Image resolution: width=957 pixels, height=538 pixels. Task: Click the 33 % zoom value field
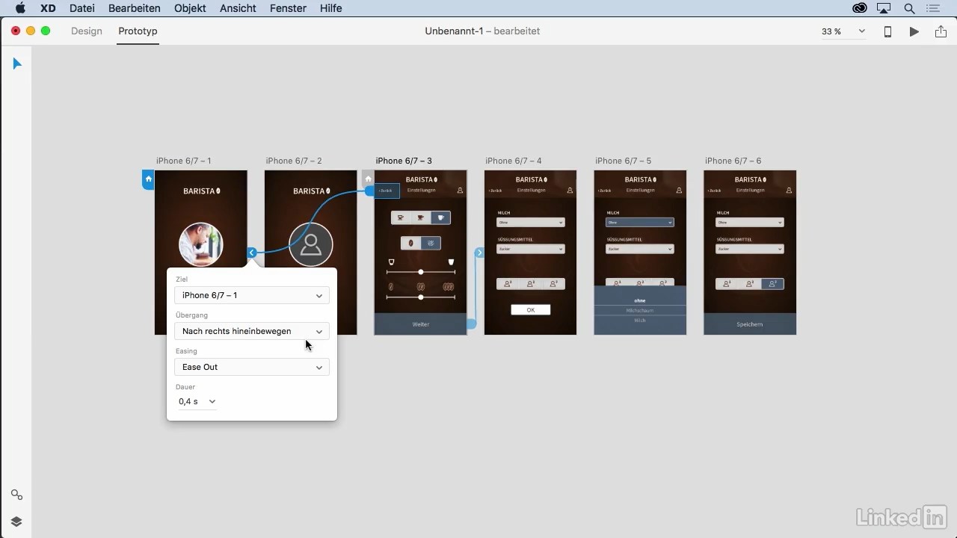[831, 31]
